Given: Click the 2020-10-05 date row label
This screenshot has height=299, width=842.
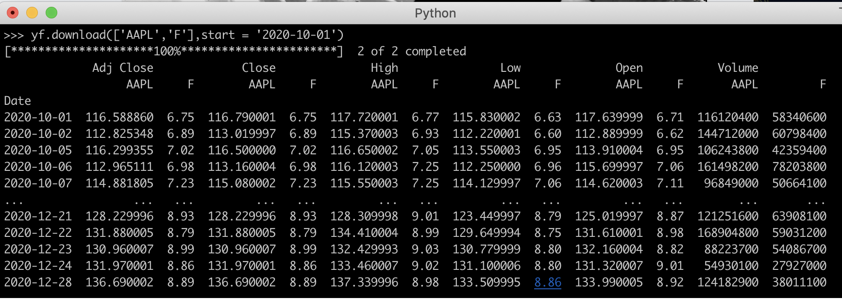Looking at the screenshot, I should (x=38, y=150).
